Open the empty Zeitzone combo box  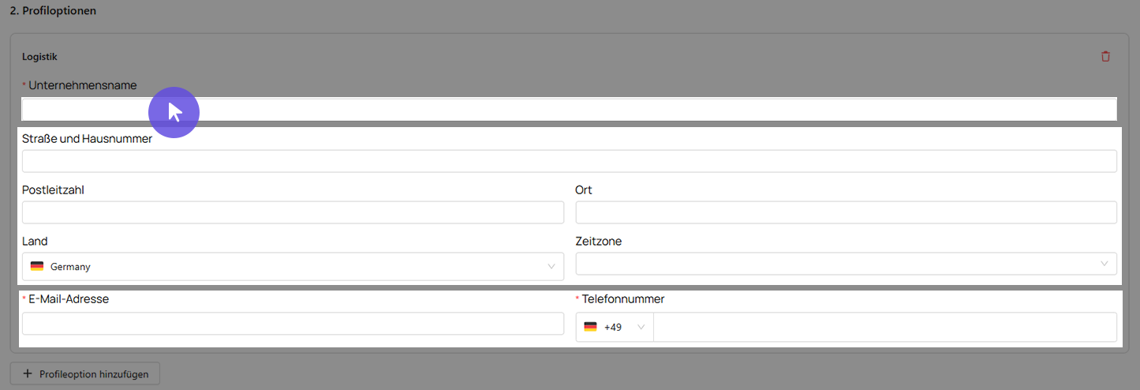[x=846, y=264]
